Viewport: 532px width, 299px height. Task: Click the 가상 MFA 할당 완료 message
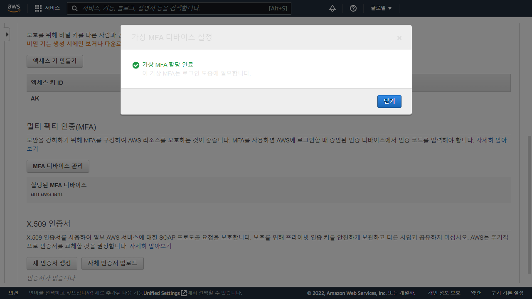coord(168,65)
